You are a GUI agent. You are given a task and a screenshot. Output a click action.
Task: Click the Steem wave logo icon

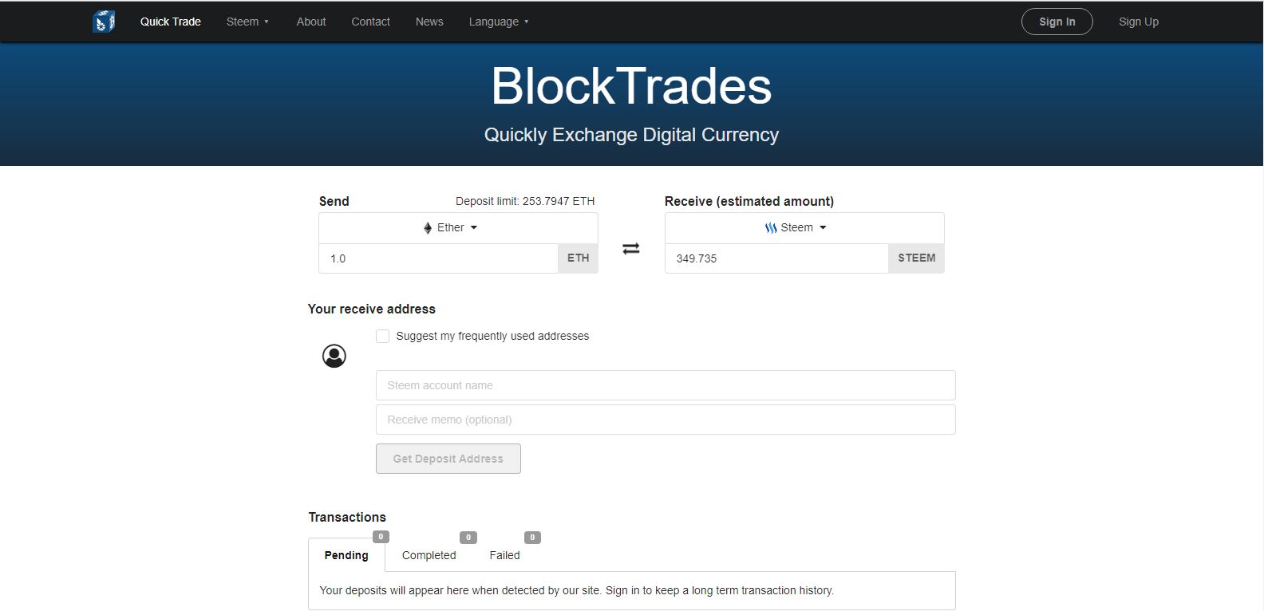coord(771,228)
